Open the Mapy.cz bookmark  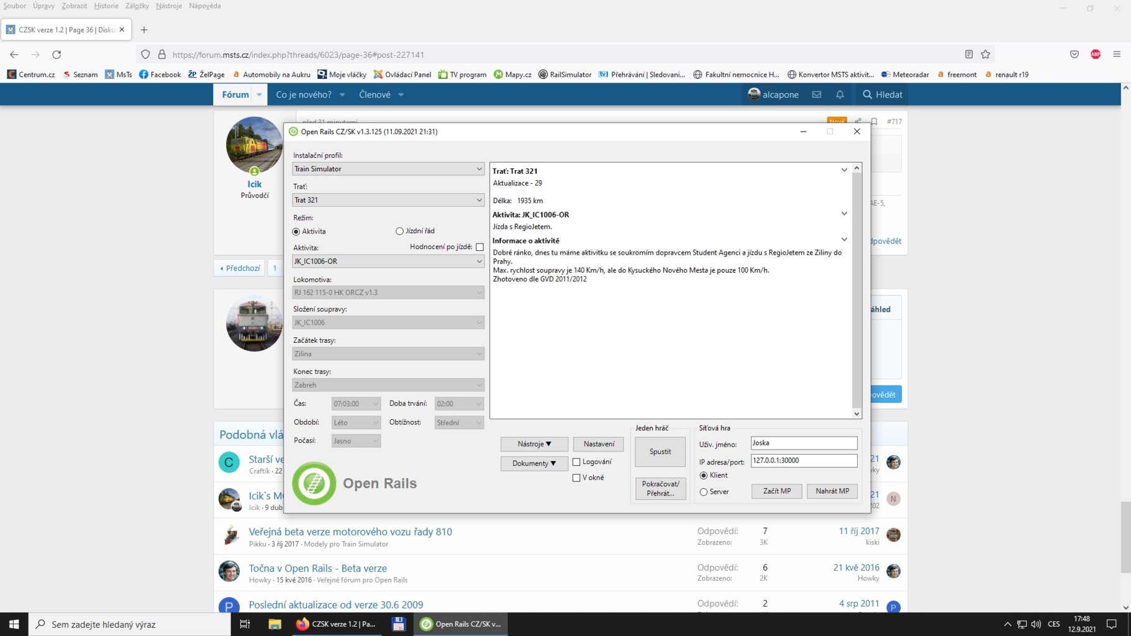(x=512, y=75)
